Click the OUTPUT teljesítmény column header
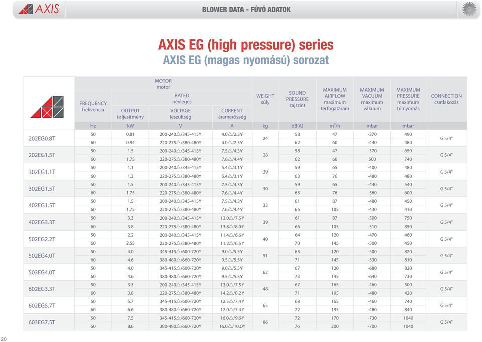This screenshot has width=482, height=342. click(x=130, y=114)
